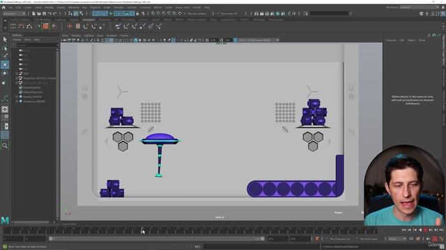Viewport: 446px width, 250px height.
Task: Select the defaultObjectSet item in Outliner
Action: click(33, 92)
